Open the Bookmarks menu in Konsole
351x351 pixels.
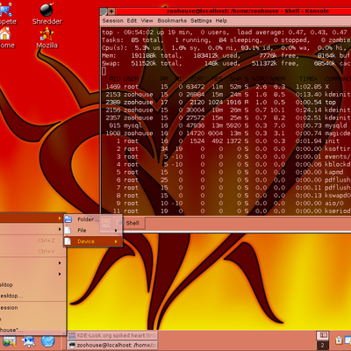click(172, 21)
